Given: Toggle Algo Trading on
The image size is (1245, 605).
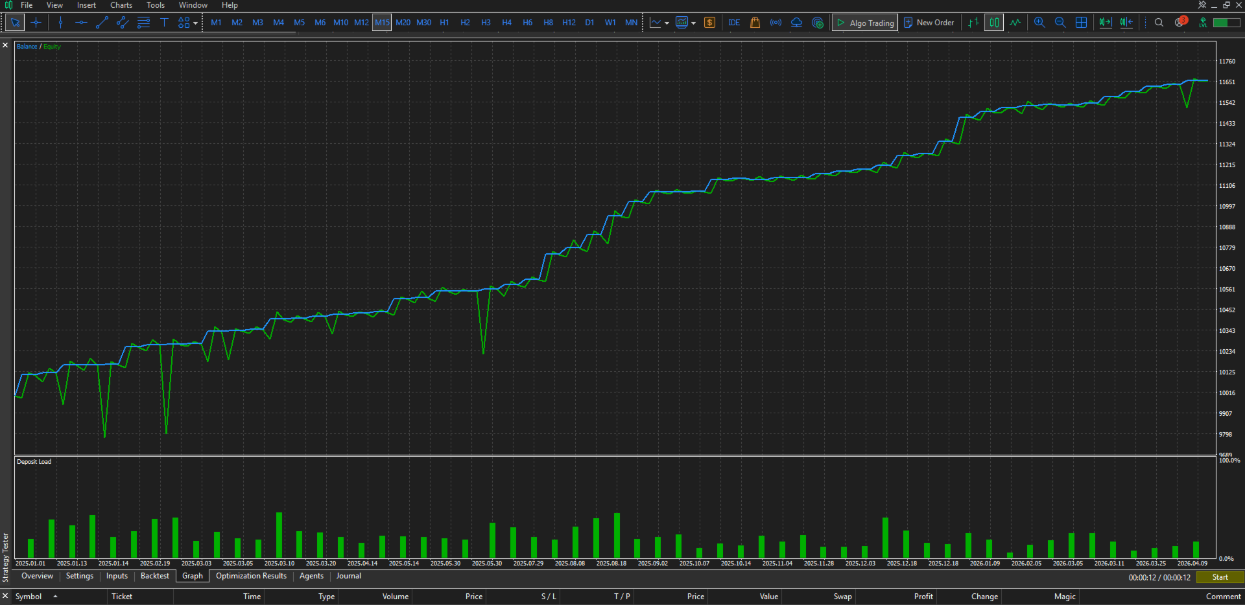Looking at the screenshot, I should pos(865,23).
